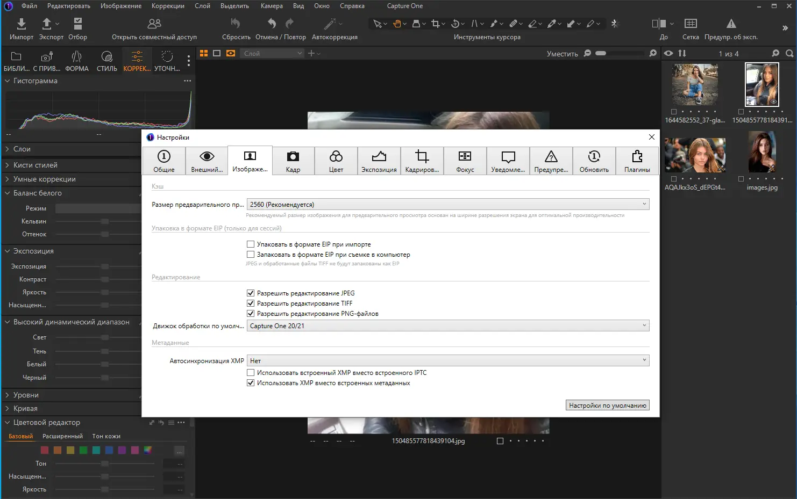This screenshot has width=797, height=499.
Task: Open the Кадриров... crop tab in Настройки
Action: [422, 161]
